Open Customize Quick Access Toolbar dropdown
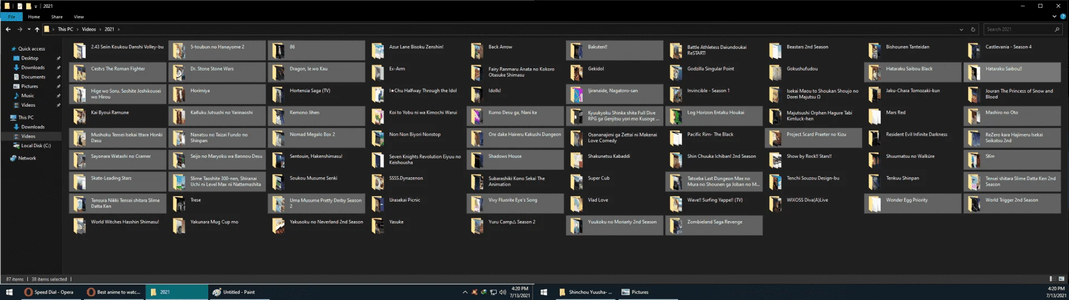This screenshot has height=300, width=1069. coord(36,6)
